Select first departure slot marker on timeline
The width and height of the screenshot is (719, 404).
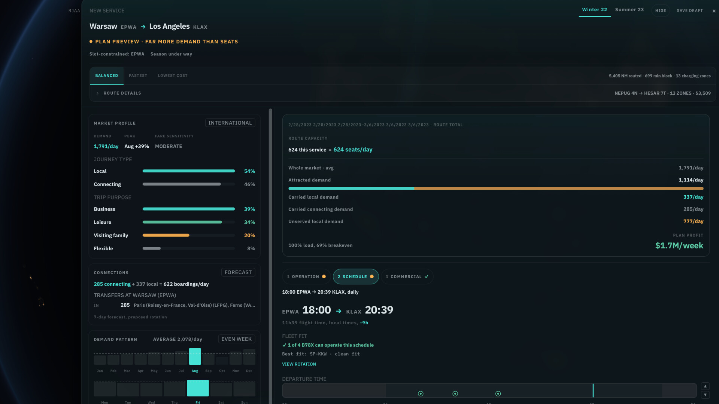coord(421,394)
